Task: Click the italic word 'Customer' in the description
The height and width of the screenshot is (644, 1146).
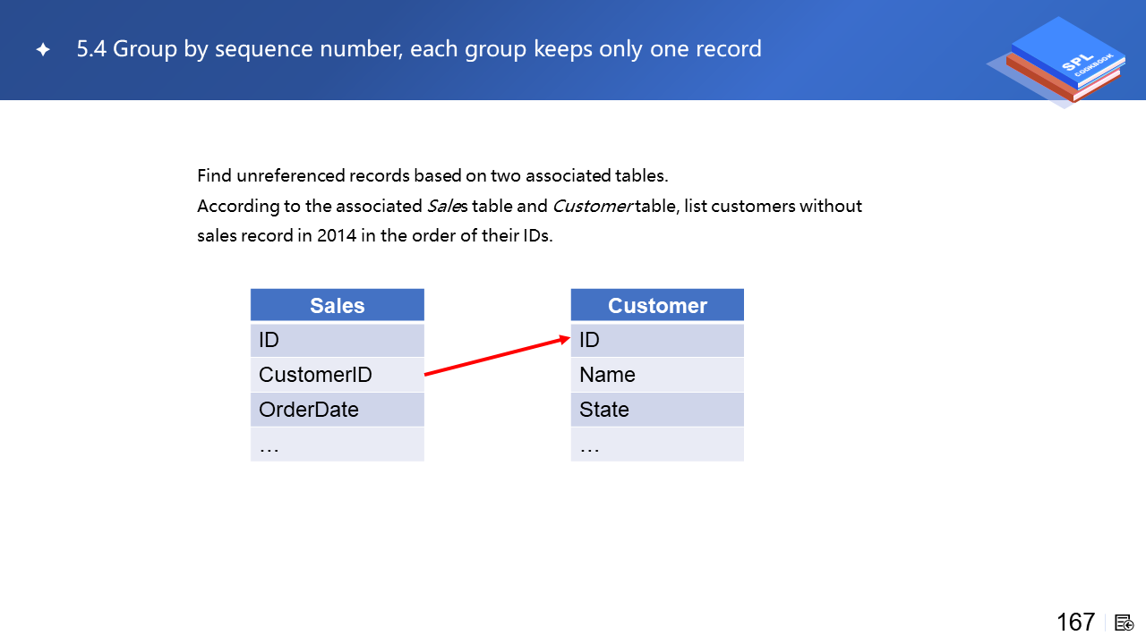Action: (591, 207)
